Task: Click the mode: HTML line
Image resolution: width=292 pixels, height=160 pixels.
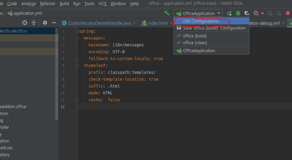Action: click(x=100, y=93)
